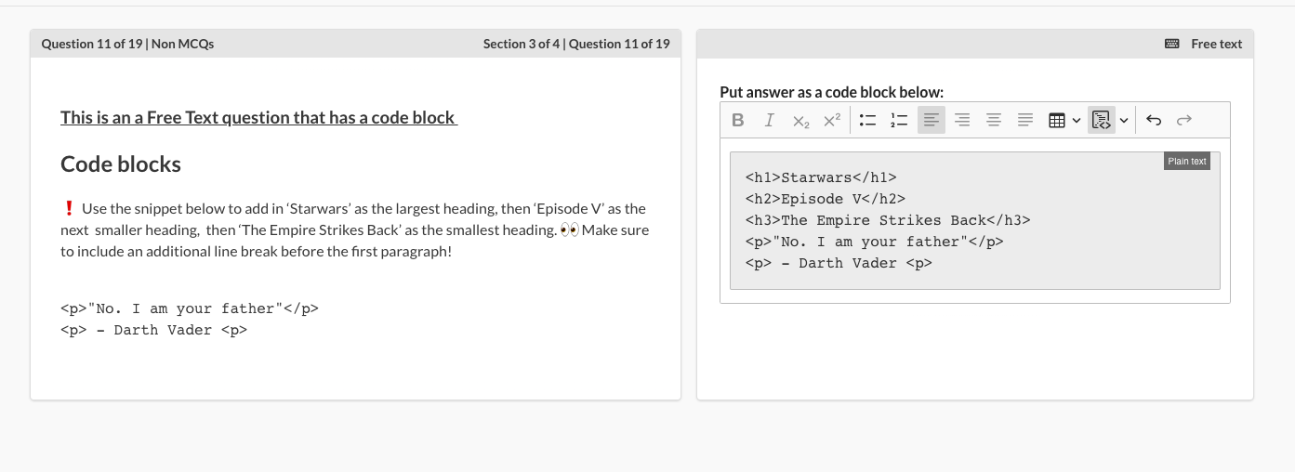Apply superscript formatting
Screen dimensions: 1295x472
(832, 120)
